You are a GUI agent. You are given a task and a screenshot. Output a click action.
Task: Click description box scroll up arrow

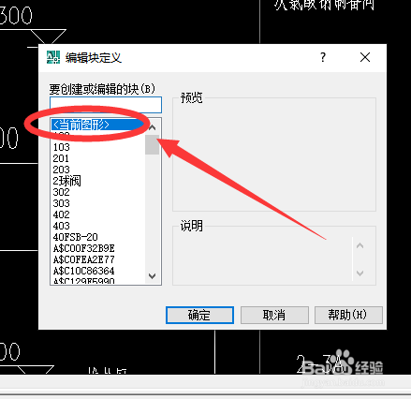[360, 245]
